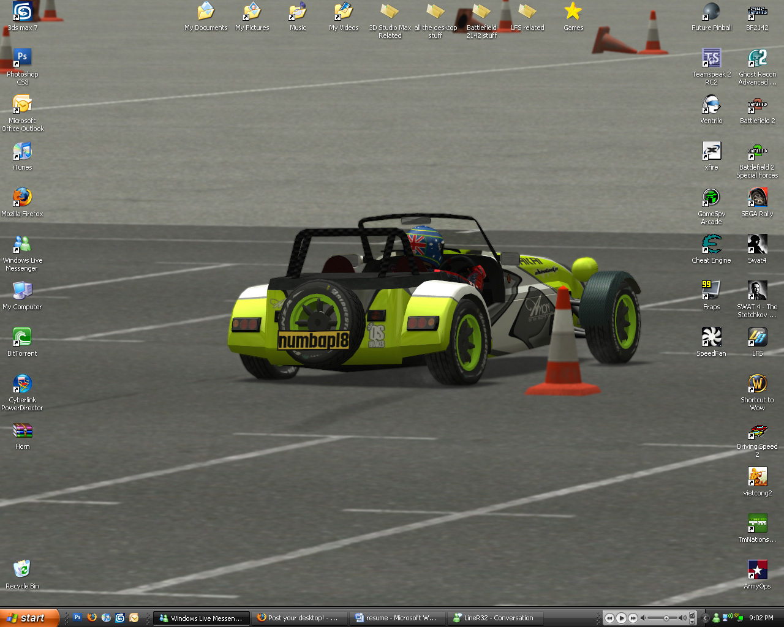This screenshot has height=627, width=784.
Task: Launch Photoshop CS3 from the desktop
Action: click(23, 67)
